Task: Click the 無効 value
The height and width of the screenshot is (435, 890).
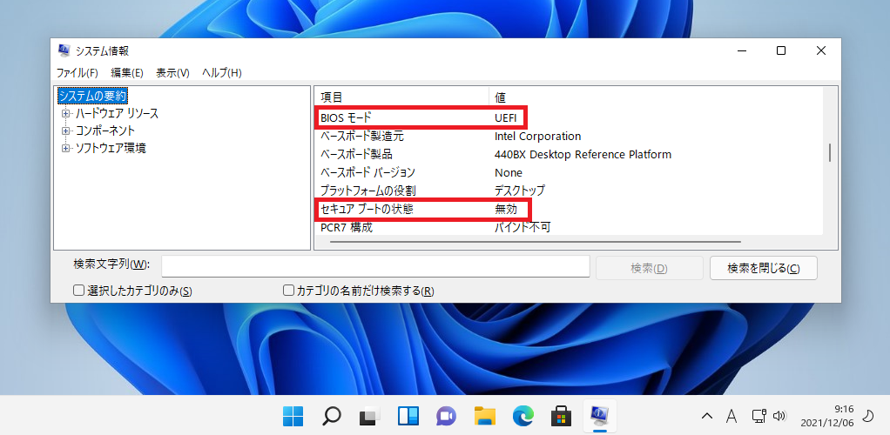Action: (506, 209)
